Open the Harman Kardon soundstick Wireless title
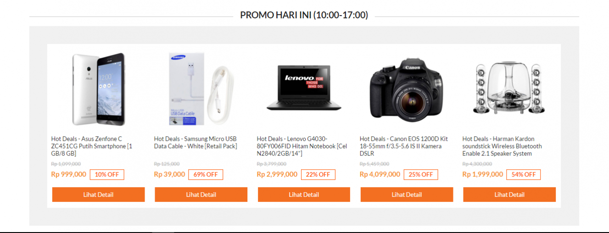 502,146
